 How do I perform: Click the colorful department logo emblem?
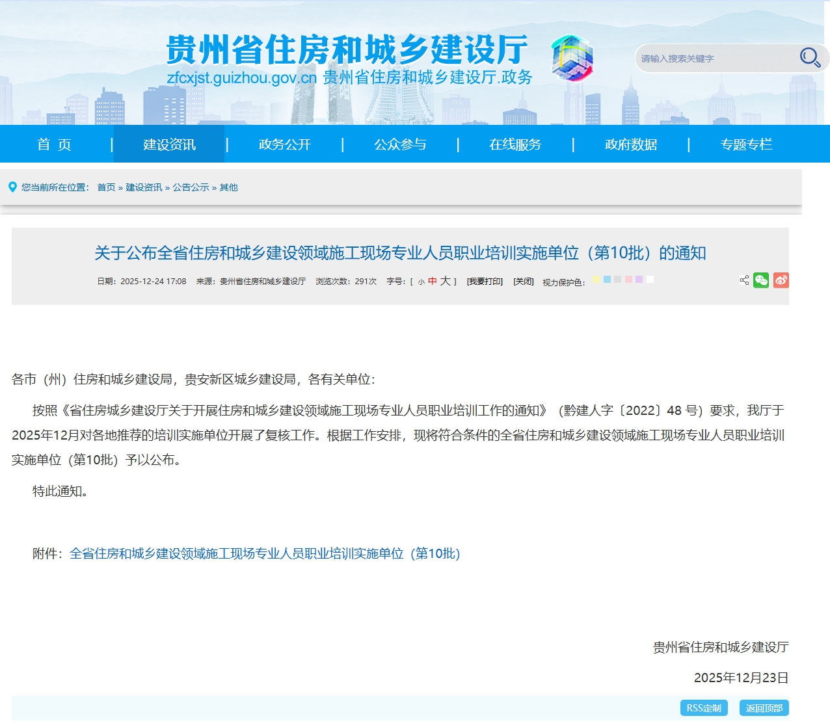[572, 59]
